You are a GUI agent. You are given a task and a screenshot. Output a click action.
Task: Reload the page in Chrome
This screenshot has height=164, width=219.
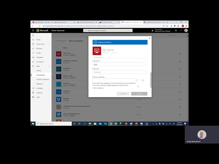(x=40, y=26)
